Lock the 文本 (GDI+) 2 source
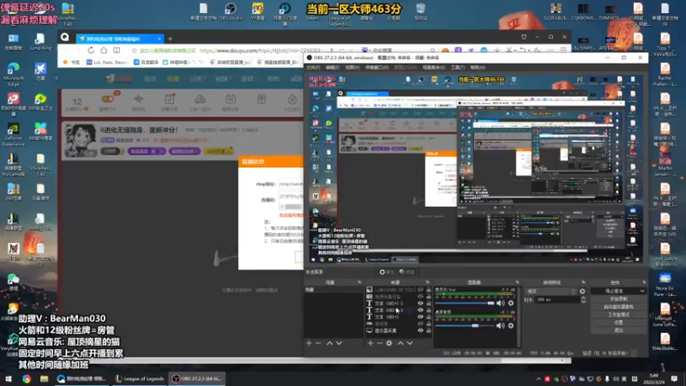This screenshot has width=686, height=386. pyautogui.click(x=429, y=303)
